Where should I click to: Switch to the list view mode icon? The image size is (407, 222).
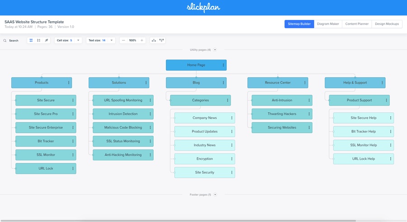click(x=39, y=41)
